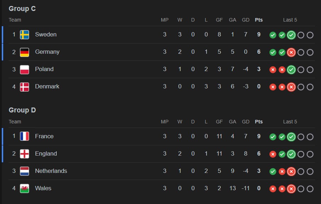Viewport: 321px width, 204px height.
Task: Click the Netherlands flag icon
Action: pyautogui.click(x=24, y=171)
